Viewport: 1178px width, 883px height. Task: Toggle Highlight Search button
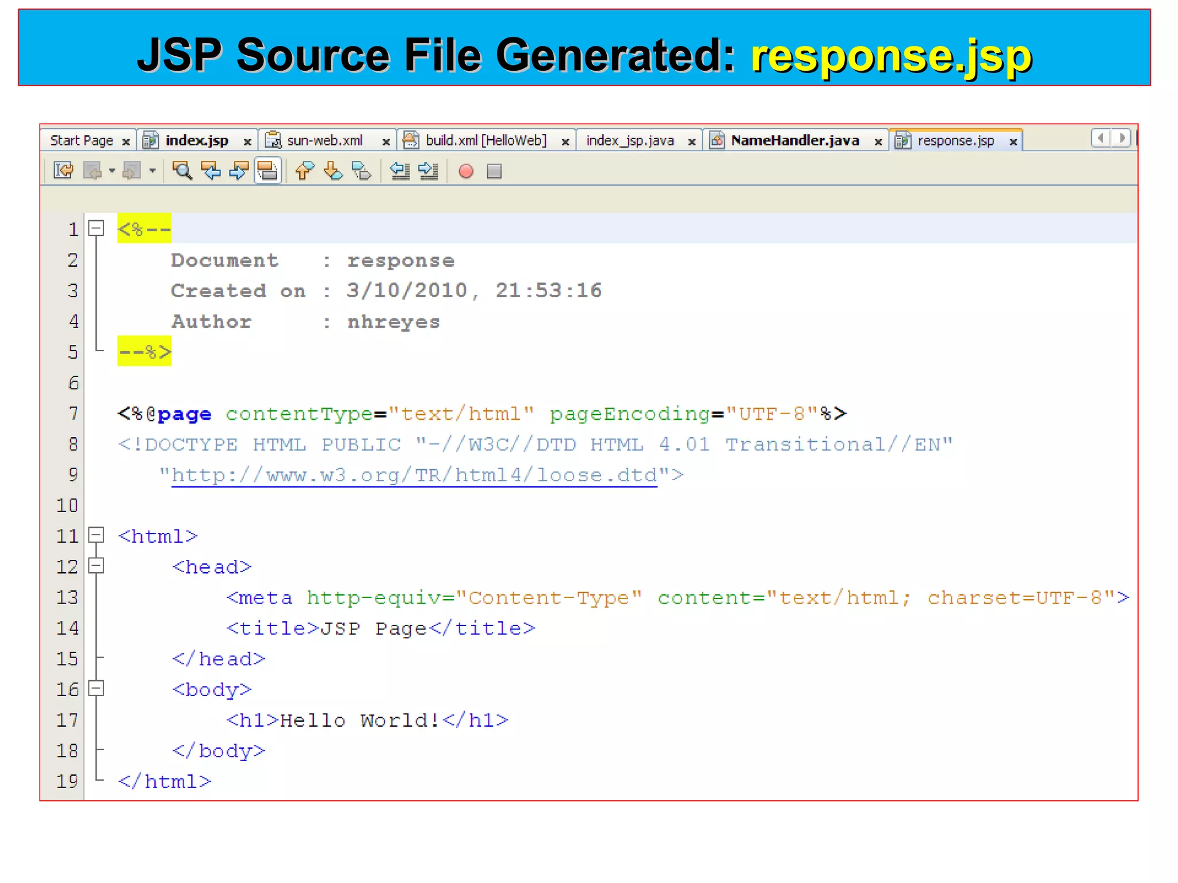pyautogui.click(x=267, y=171)
